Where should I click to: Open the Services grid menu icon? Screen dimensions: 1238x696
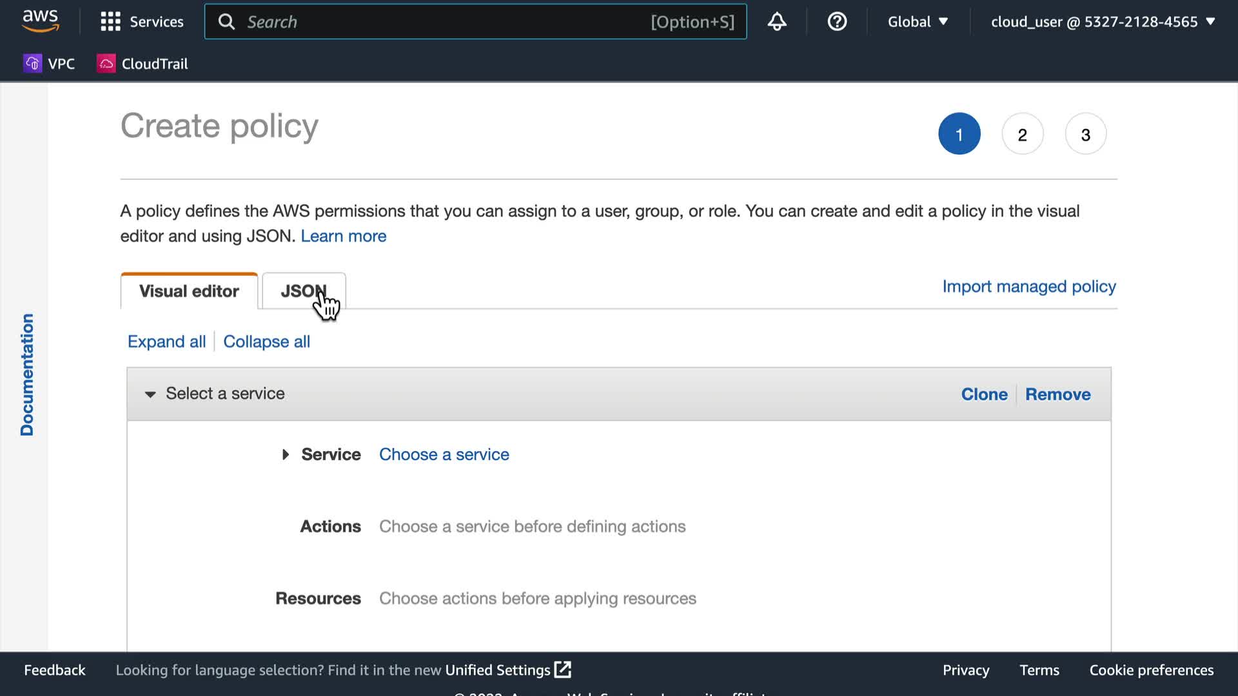[x=110, y=22]
